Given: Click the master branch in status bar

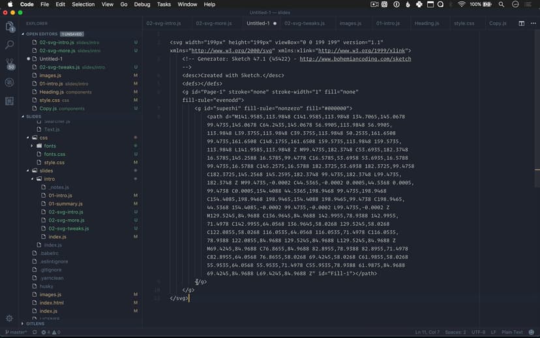Looking at the screenshot, I should point(16,333).
